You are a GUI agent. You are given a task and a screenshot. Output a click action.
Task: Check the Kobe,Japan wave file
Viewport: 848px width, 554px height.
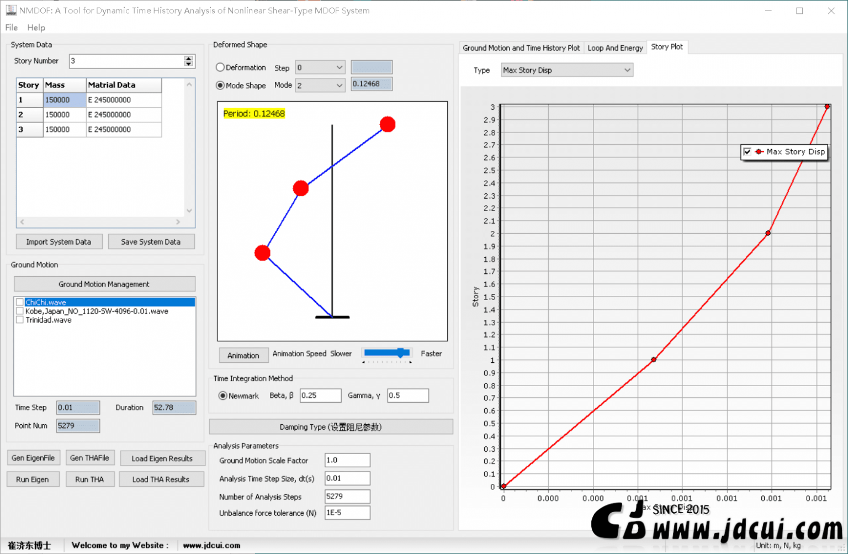point(20,310)
